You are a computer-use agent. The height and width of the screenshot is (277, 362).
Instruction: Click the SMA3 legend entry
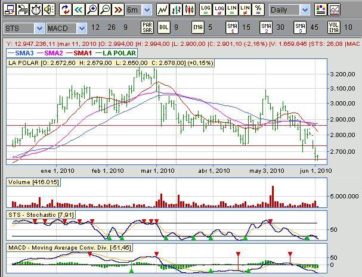(x=21, y=53)
